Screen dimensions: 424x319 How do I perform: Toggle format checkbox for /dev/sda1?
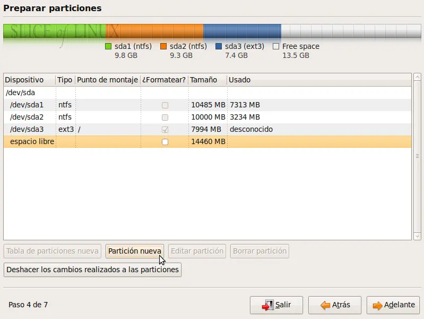pos(165,105)
